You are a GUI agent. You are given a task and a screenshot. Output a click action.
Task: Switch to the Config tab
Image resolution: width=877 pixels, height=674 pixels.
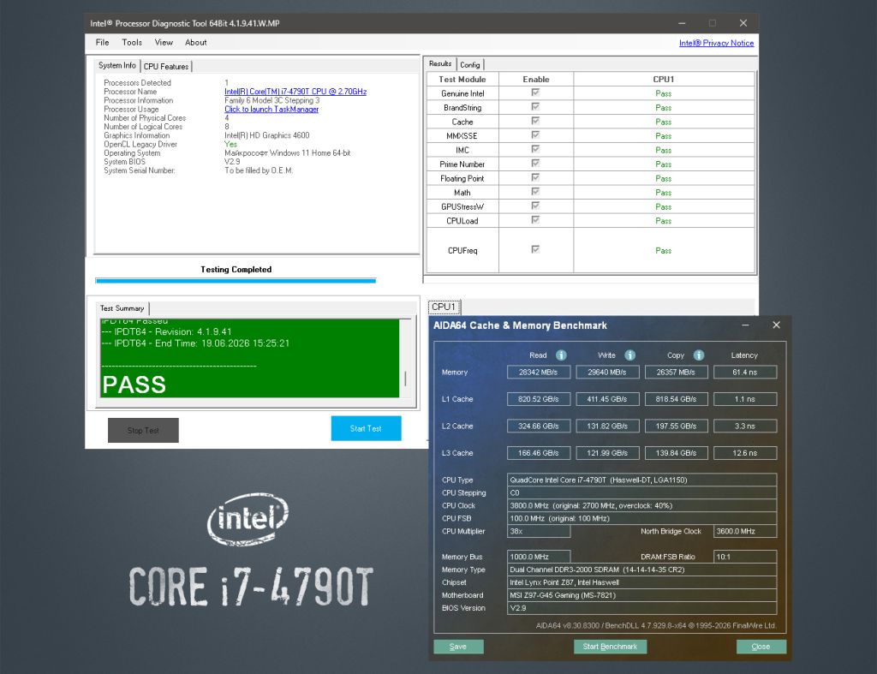pos(470,65)
